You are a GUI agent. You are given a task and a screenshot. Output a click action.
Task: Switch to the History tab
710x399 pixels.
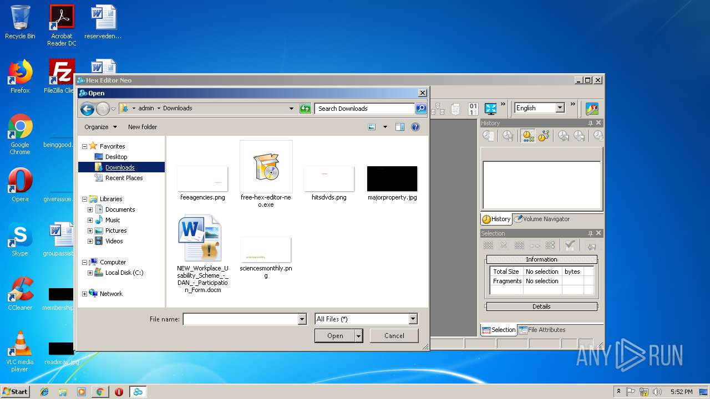click(x=496, y=219)
